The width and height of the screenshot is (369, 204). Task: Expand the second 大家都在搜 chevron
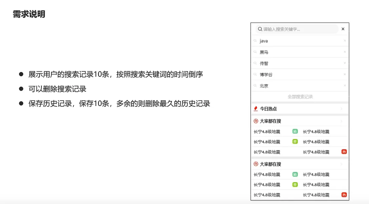point(341,164)
